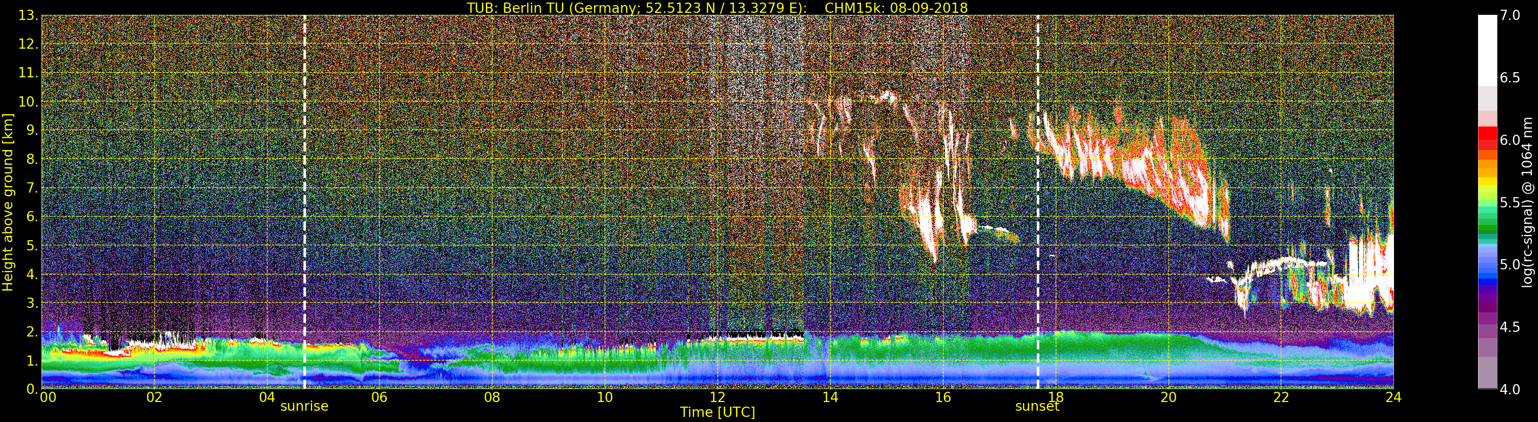This screenshot has width=1538, height=422.
Task: Click the height axis tick '2.'
Action: [32, 331]
